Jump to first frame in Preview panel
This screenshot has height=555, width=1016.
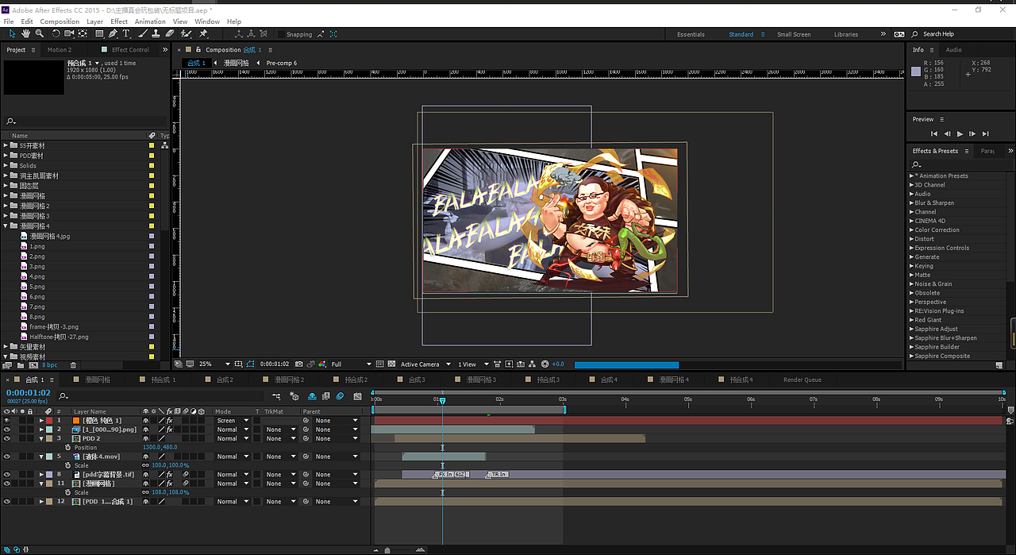tap(934, 133)
